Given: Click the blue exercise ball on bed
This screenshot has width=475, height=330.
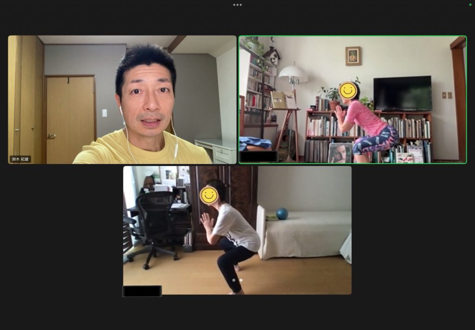Looking at the screenshot, I should pos(282,214).
